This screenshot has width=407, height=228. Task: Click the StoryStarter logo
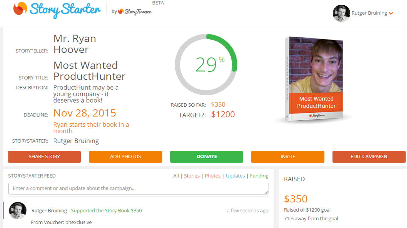[57, 10]
